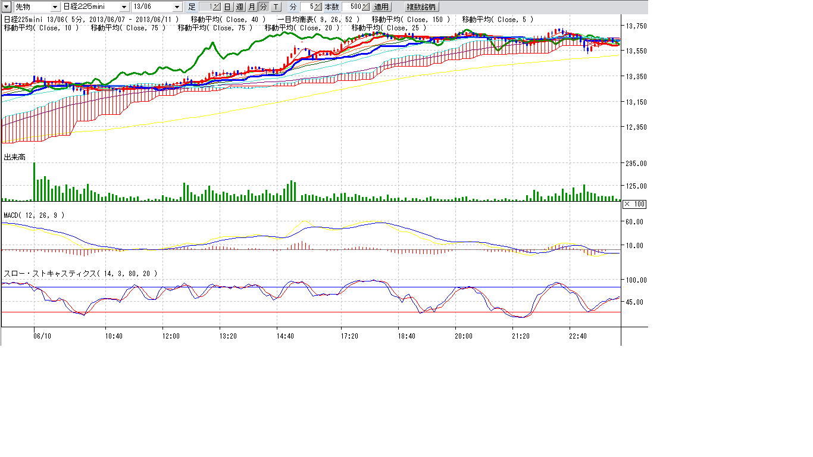Image resolution: width=813 pixels, height=457 pixels.
Task: Expand the 日経225mini symbol dropdown
Action: pos(124,7)
